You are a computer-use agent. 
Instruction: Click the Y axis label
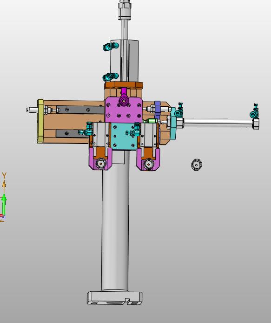(x=4, y=176)
